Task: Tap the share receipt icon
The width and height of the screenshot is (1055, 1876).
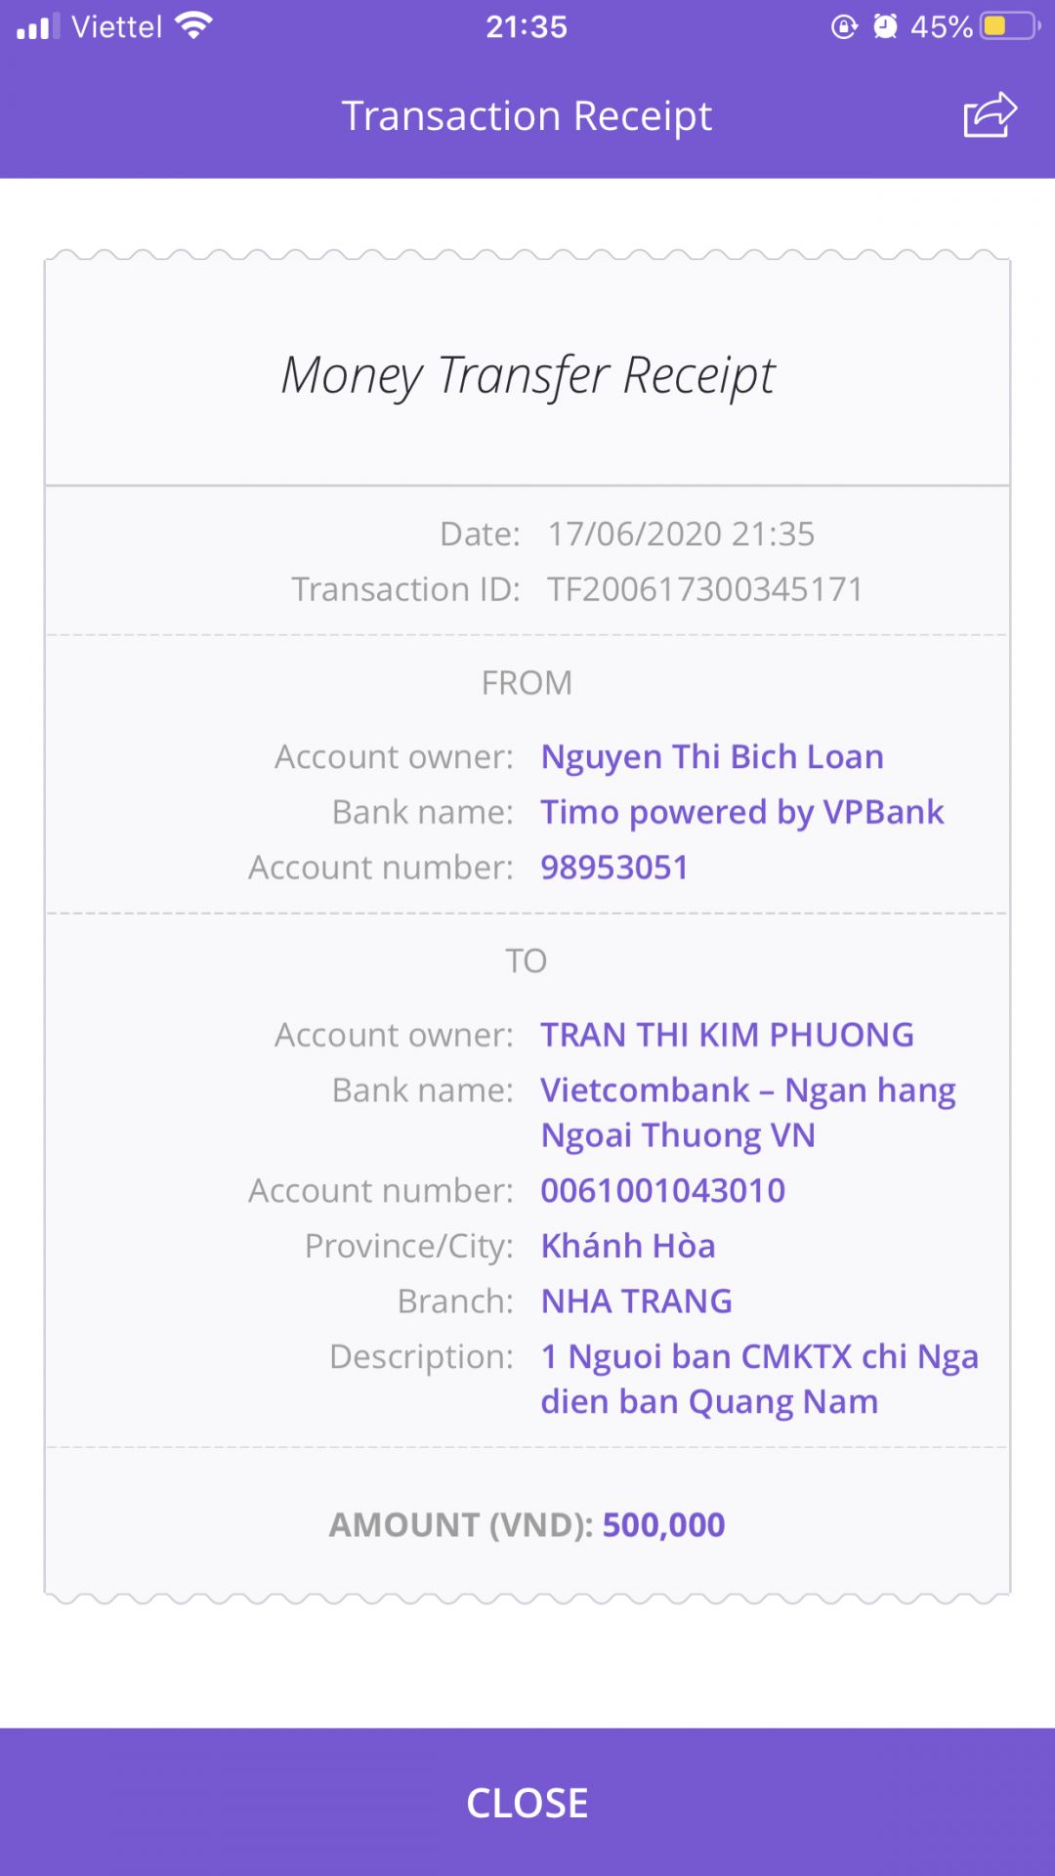Action: point(990,115)
